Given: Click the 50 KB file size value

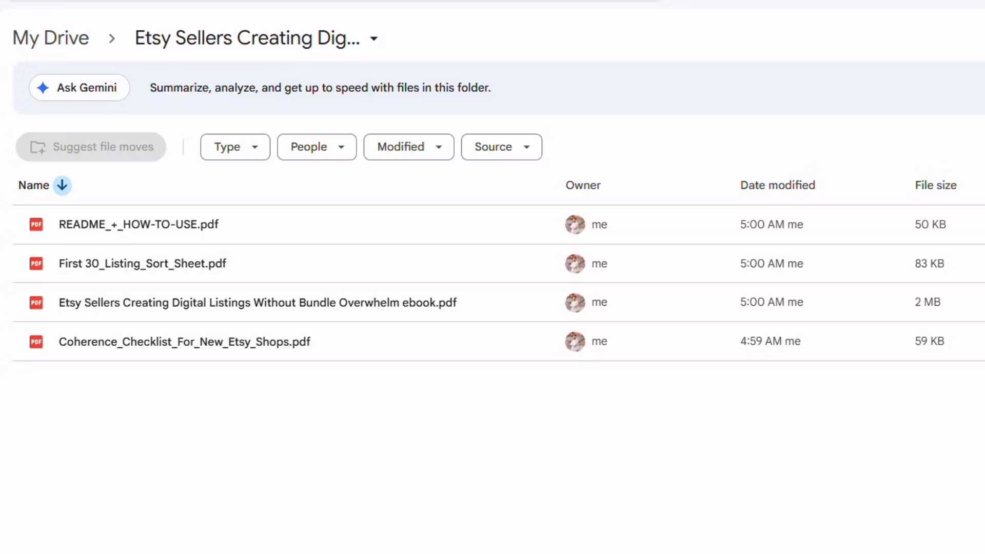Looking at the screenshot, I should point(930,224).
